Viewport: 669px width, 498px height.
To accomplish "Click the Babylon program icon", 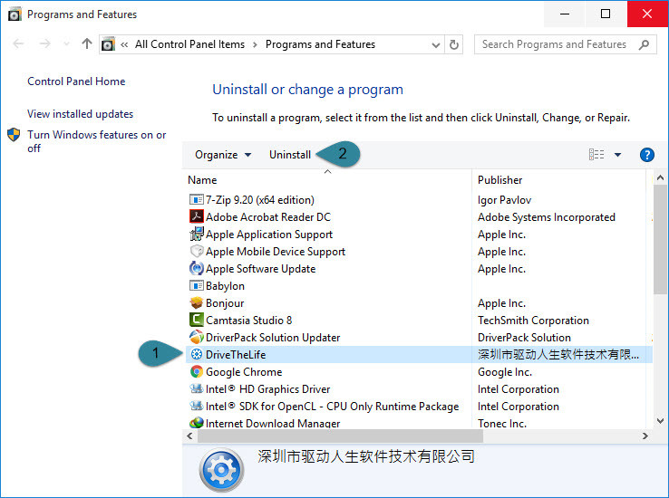I will tap(197, 285).
